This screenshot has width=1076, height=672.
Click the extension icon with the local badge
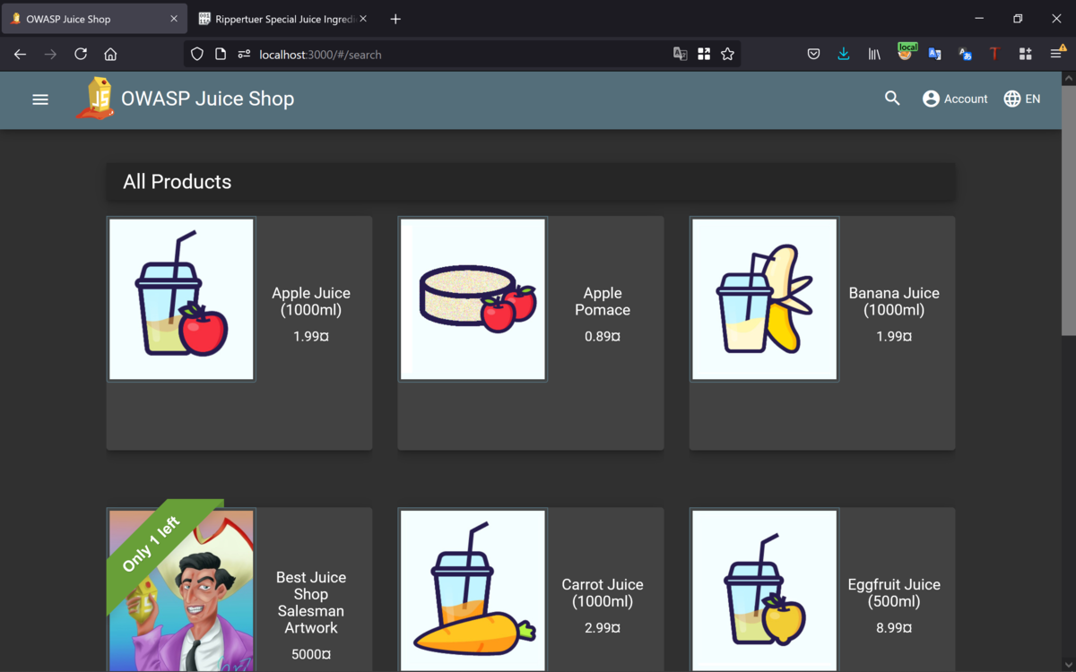[906, 53]
